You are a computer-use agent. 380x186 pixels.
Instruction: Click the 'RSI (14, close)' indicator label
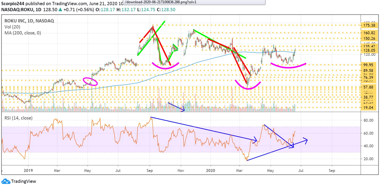18,118
